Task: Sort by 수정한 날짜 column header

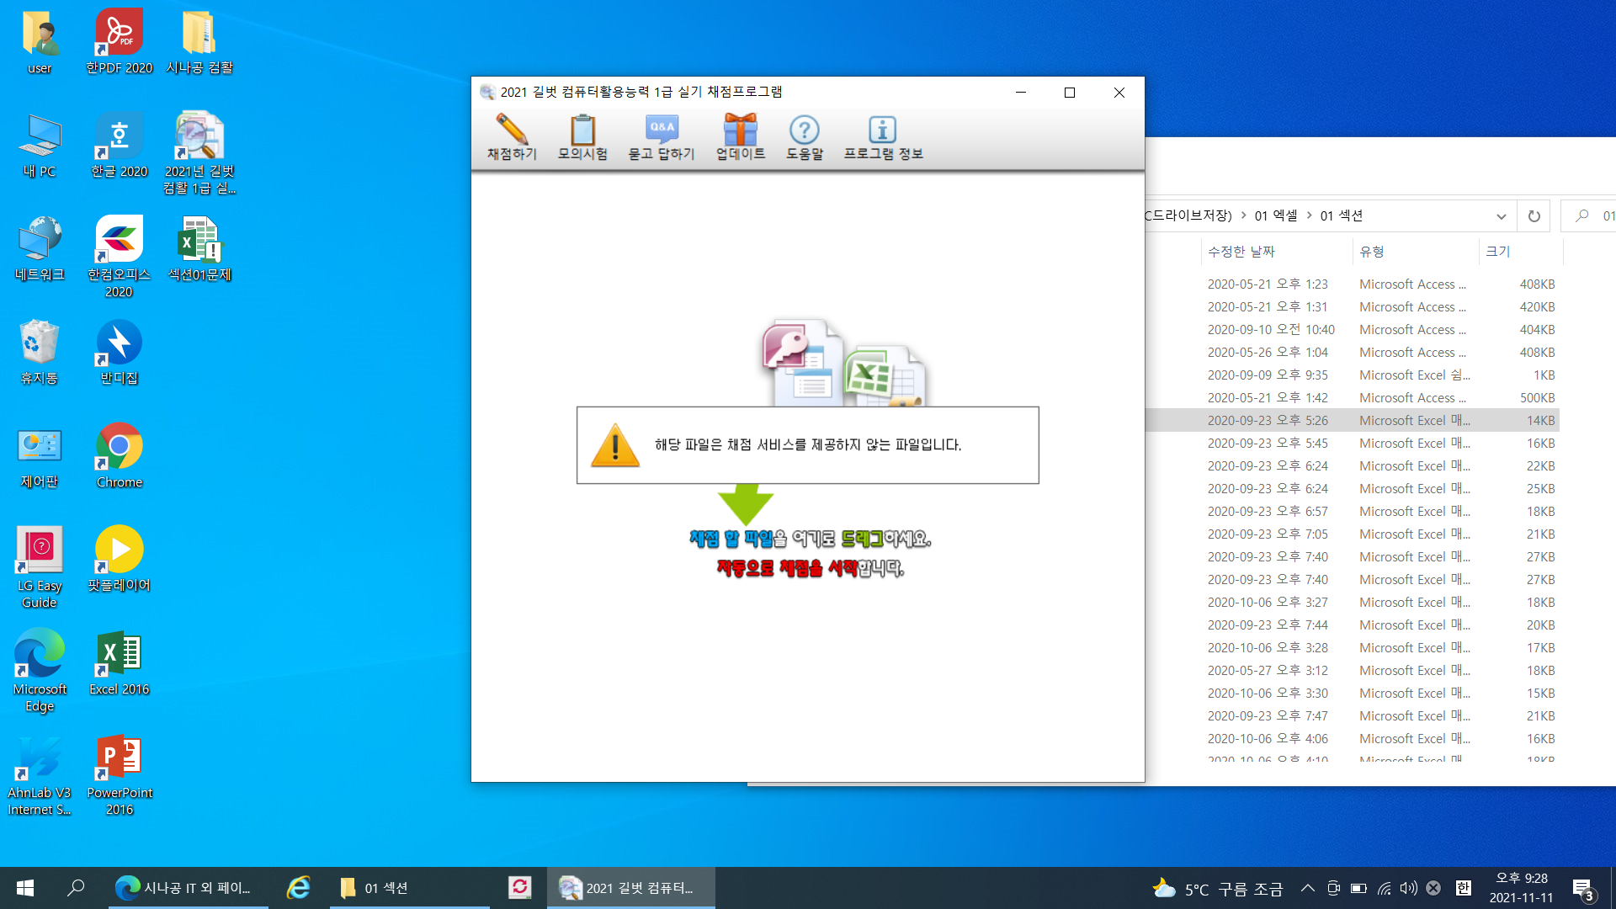Action: [1241, 251]
